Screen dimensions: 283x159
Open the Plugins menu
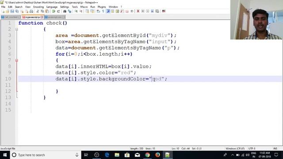(102, 7)
